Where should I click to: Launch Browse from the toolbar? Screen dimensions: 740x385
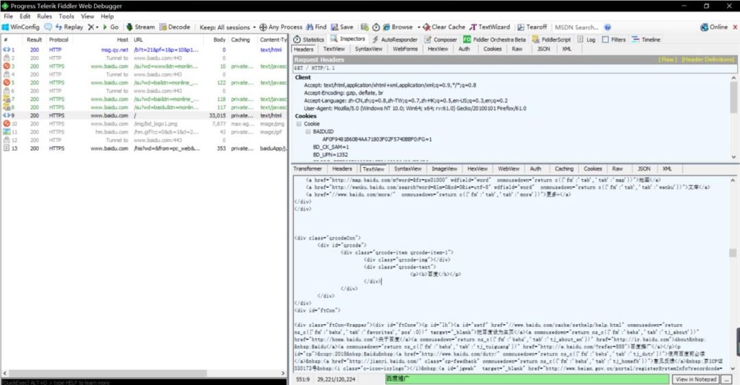point(398,27)
